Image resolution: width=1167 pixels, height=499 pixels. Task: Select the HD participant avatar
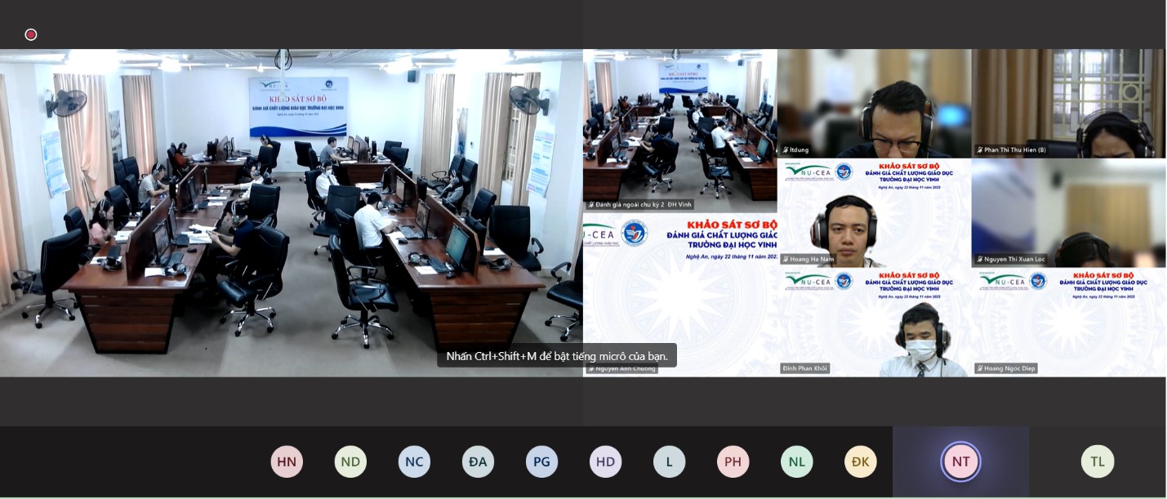point(605,461)
